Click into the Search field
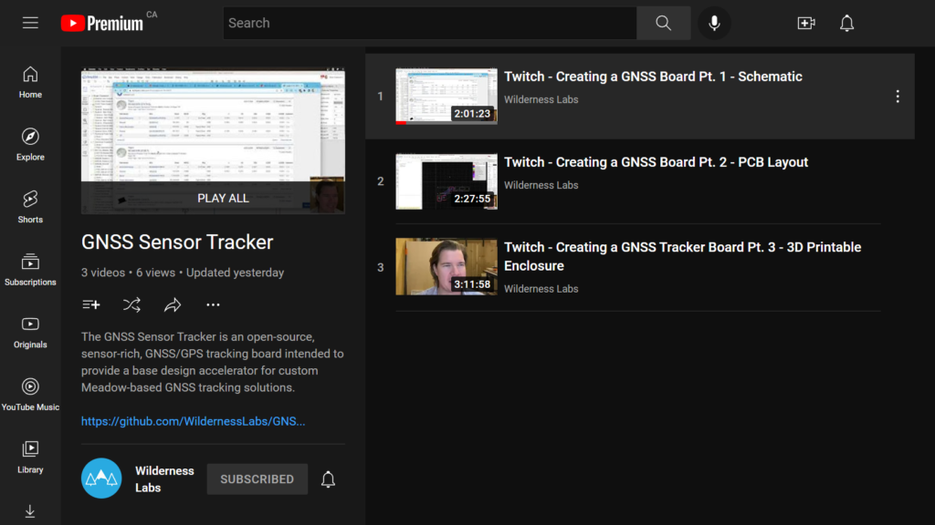 (430, 23)
